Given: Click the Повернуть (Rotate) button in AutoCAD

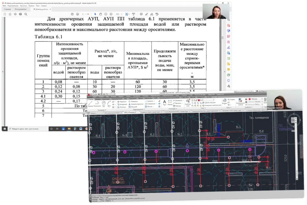Looking at the screenshot, I should click(133, 101).
